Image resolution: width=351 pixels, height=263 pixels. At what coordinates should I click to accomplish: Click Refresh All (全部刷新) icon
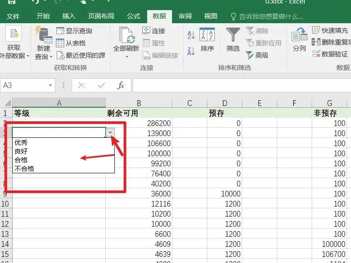point(127,35)
